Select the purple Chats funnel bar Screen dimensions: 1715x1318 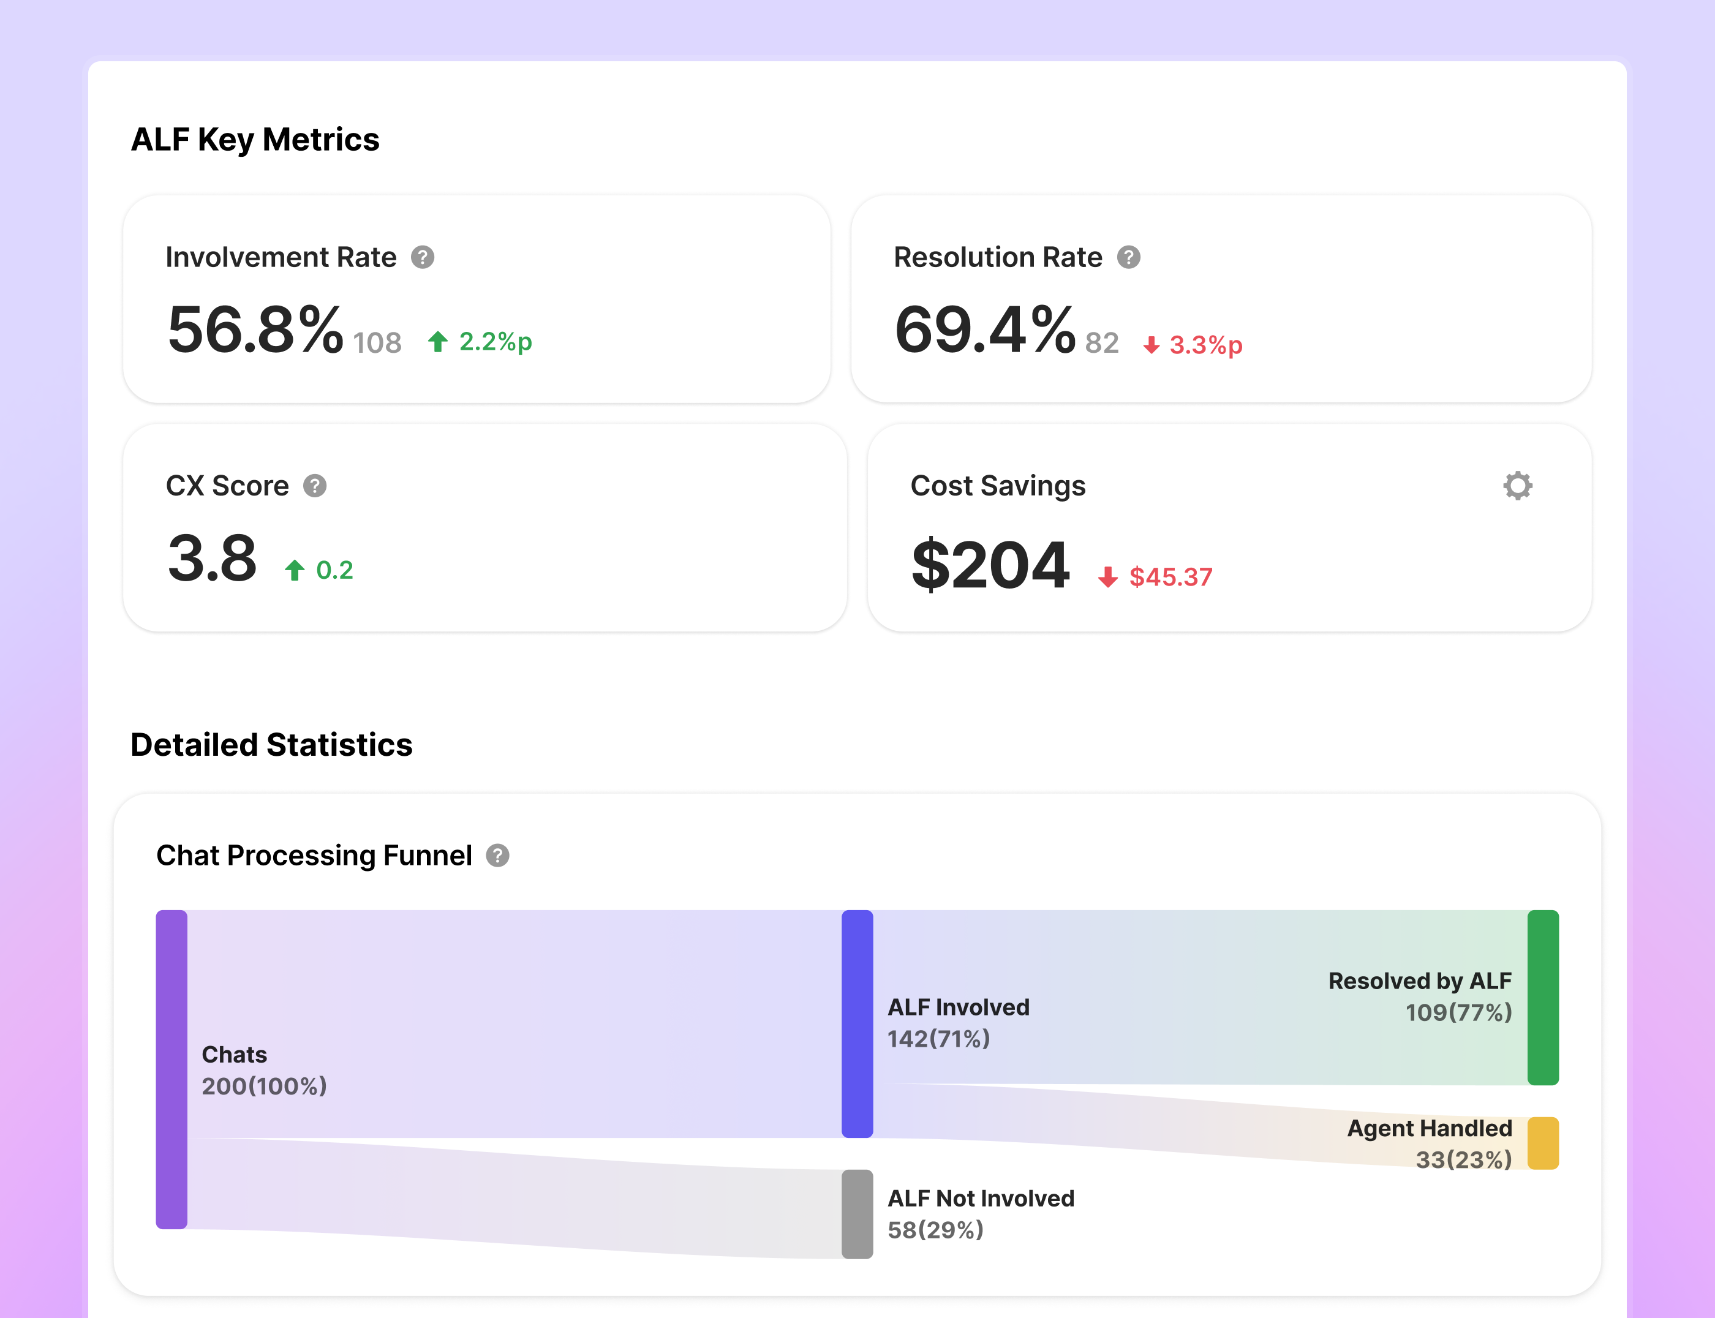coord(171,1069)
